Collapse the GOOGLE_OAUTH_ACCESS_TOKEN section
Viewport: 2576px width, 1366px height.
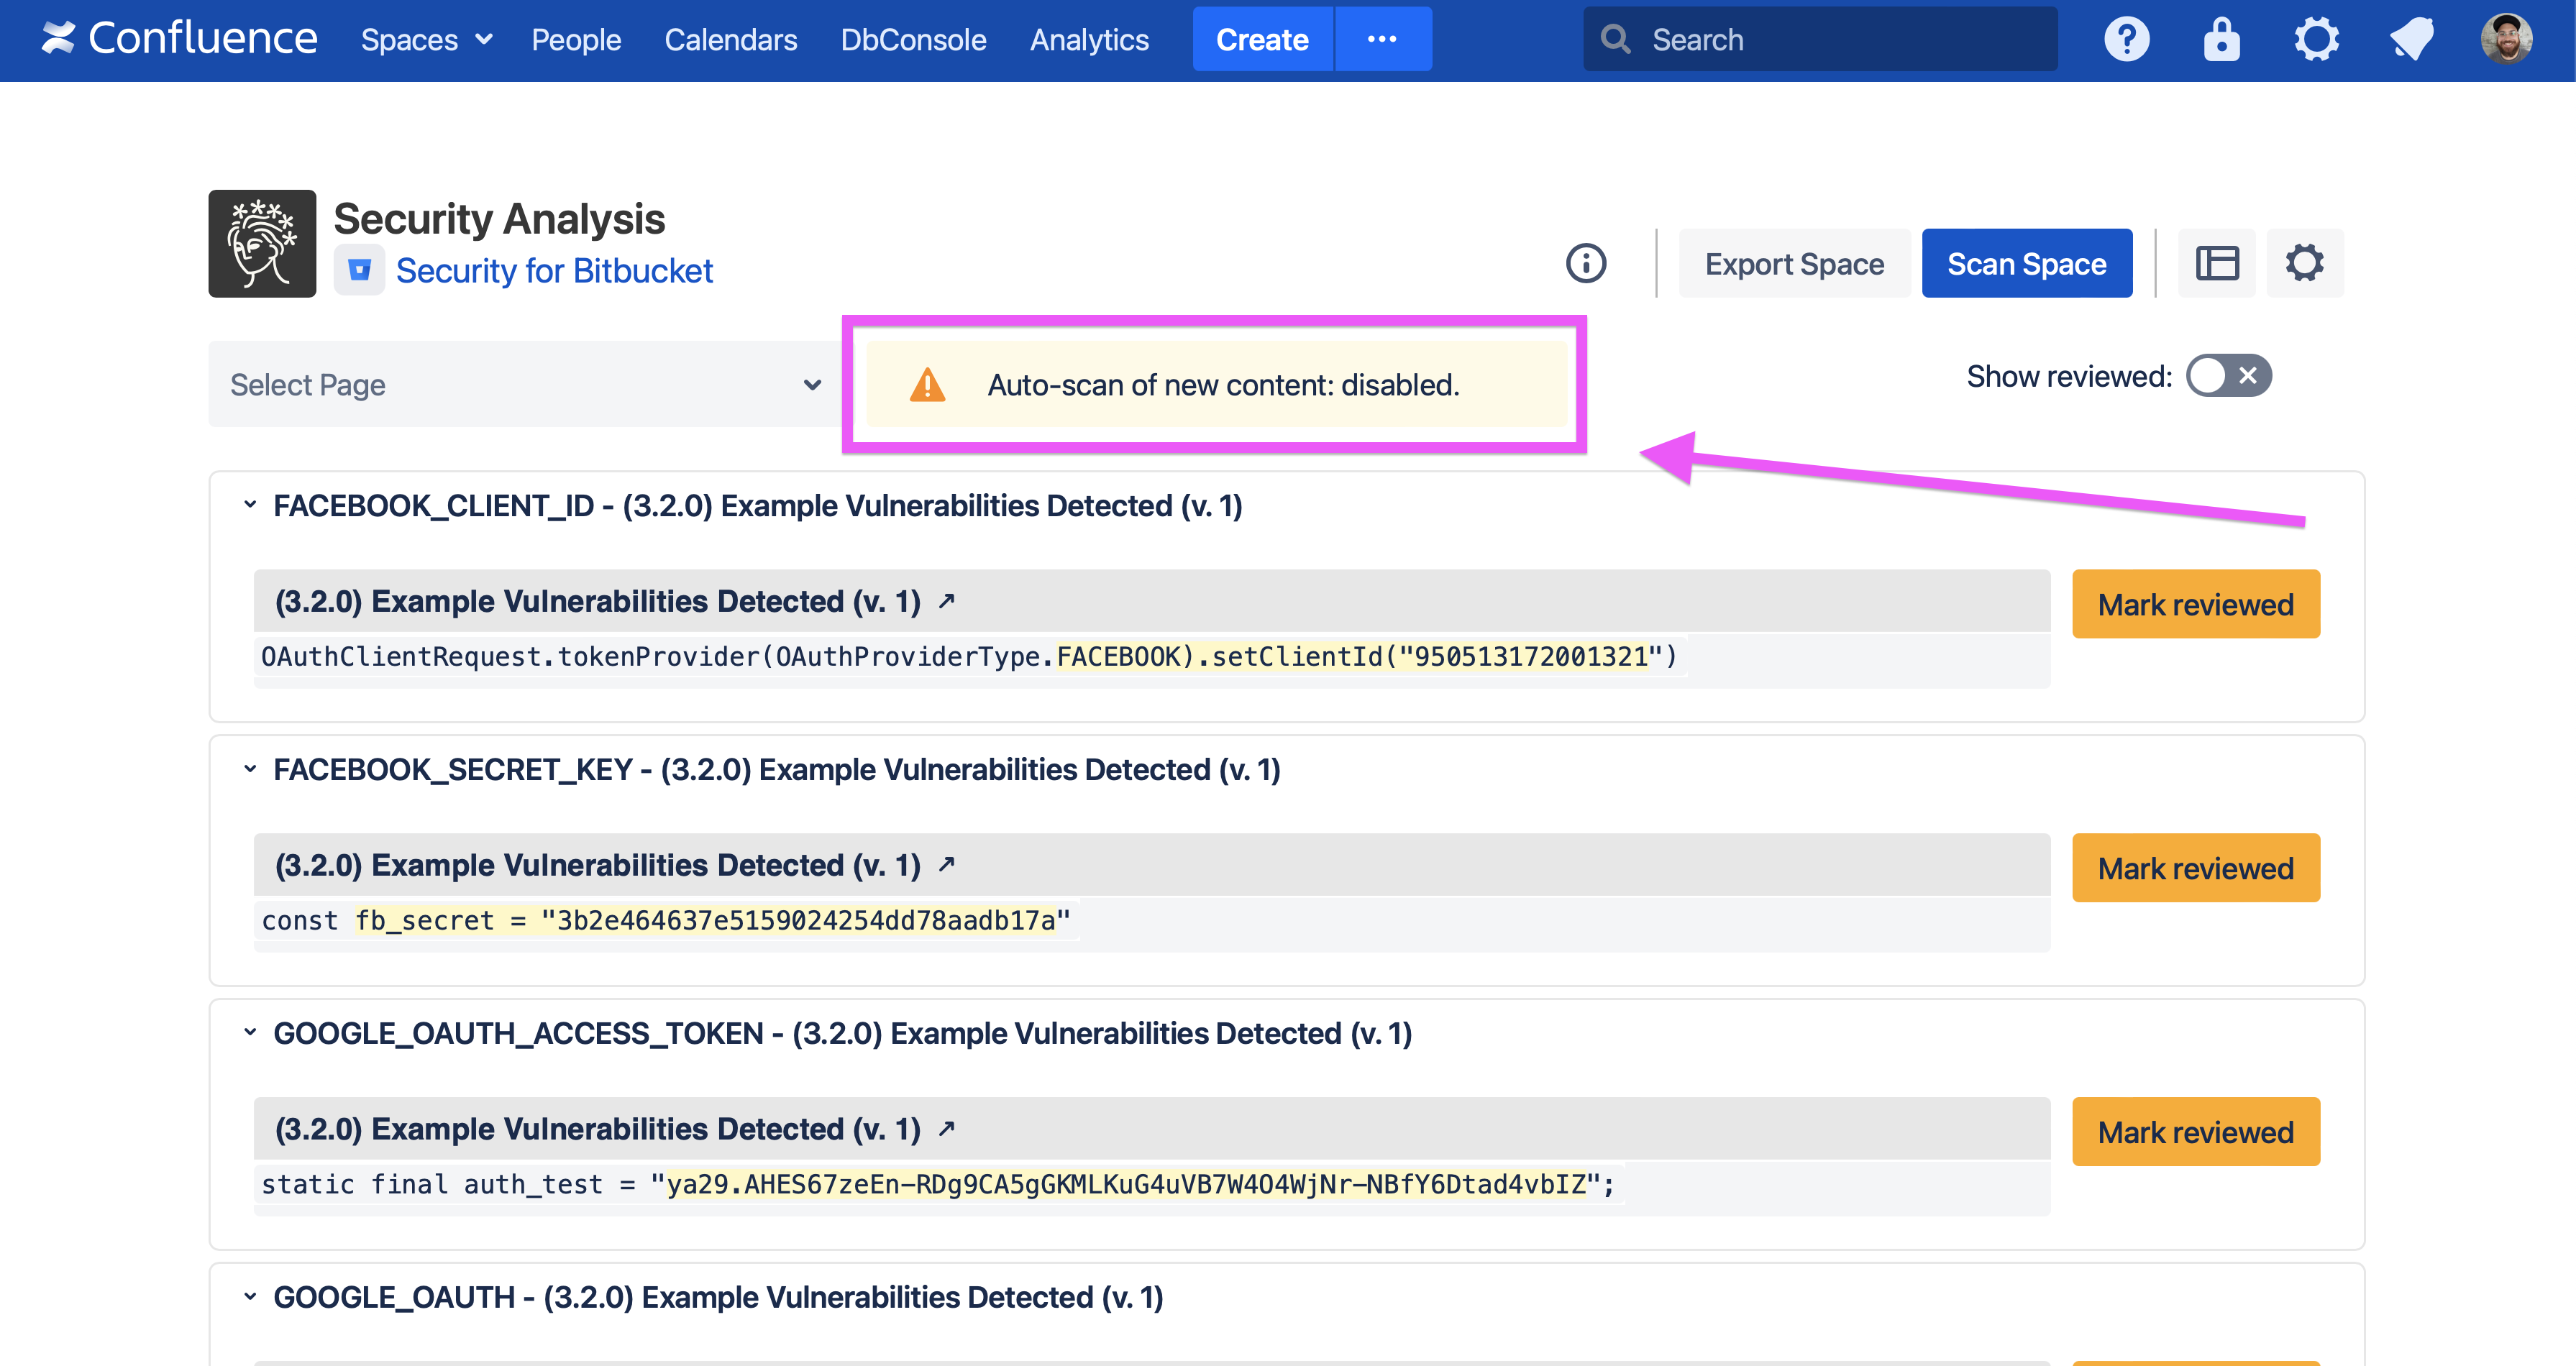[x=250, y=1032]
